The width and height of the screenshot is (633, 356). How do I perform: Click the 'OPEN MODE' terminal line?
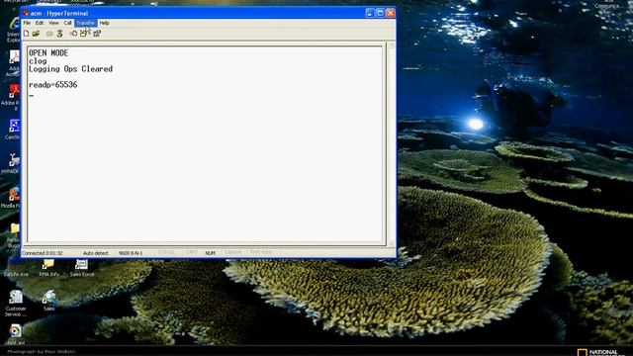tap(48, 52)
